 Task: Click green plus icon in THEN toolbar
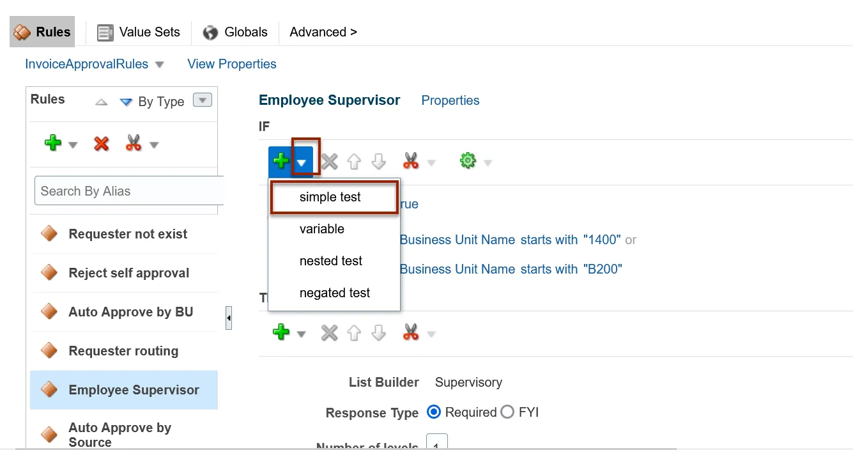(280, 332)
